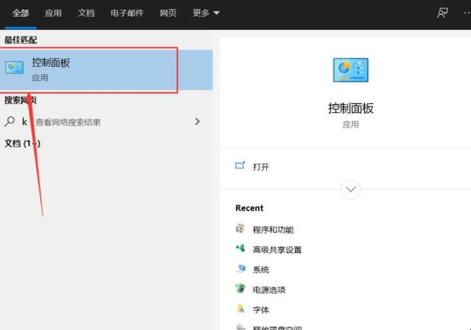Open recent item 字体
Viewport: 471px width, 330px height.
click(261, 310)
